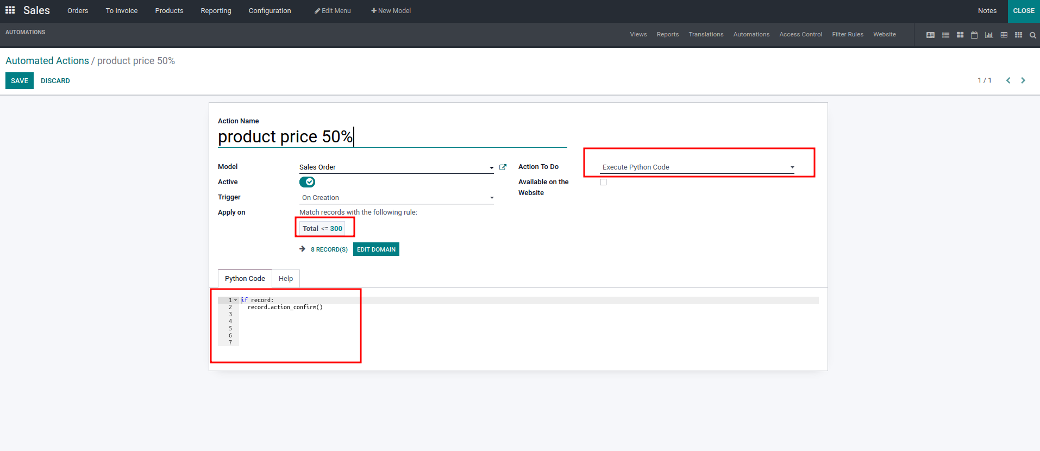This screenshot has height=451, width=1040.
Task: Click New Model in the top bar
Action: pyautogui.click(x=391, y=11)
